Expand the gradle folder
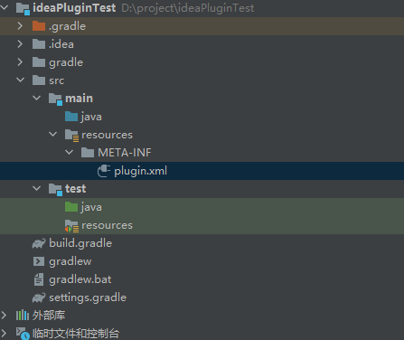 point(20,62)
